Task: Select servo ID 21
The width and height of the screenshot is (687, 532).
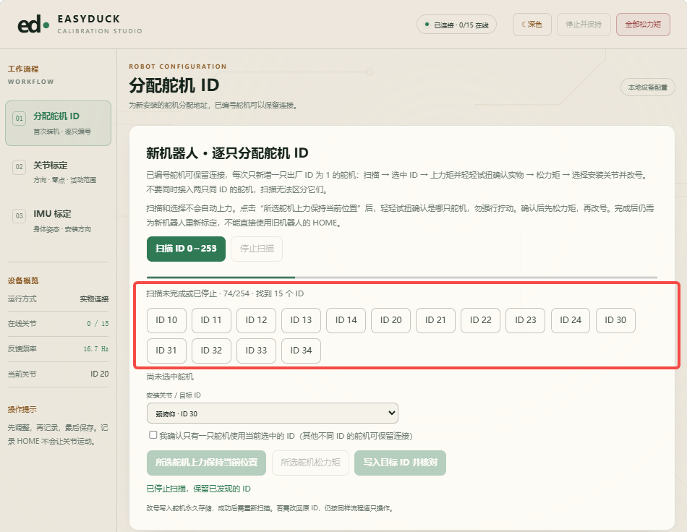Action: 435,320
